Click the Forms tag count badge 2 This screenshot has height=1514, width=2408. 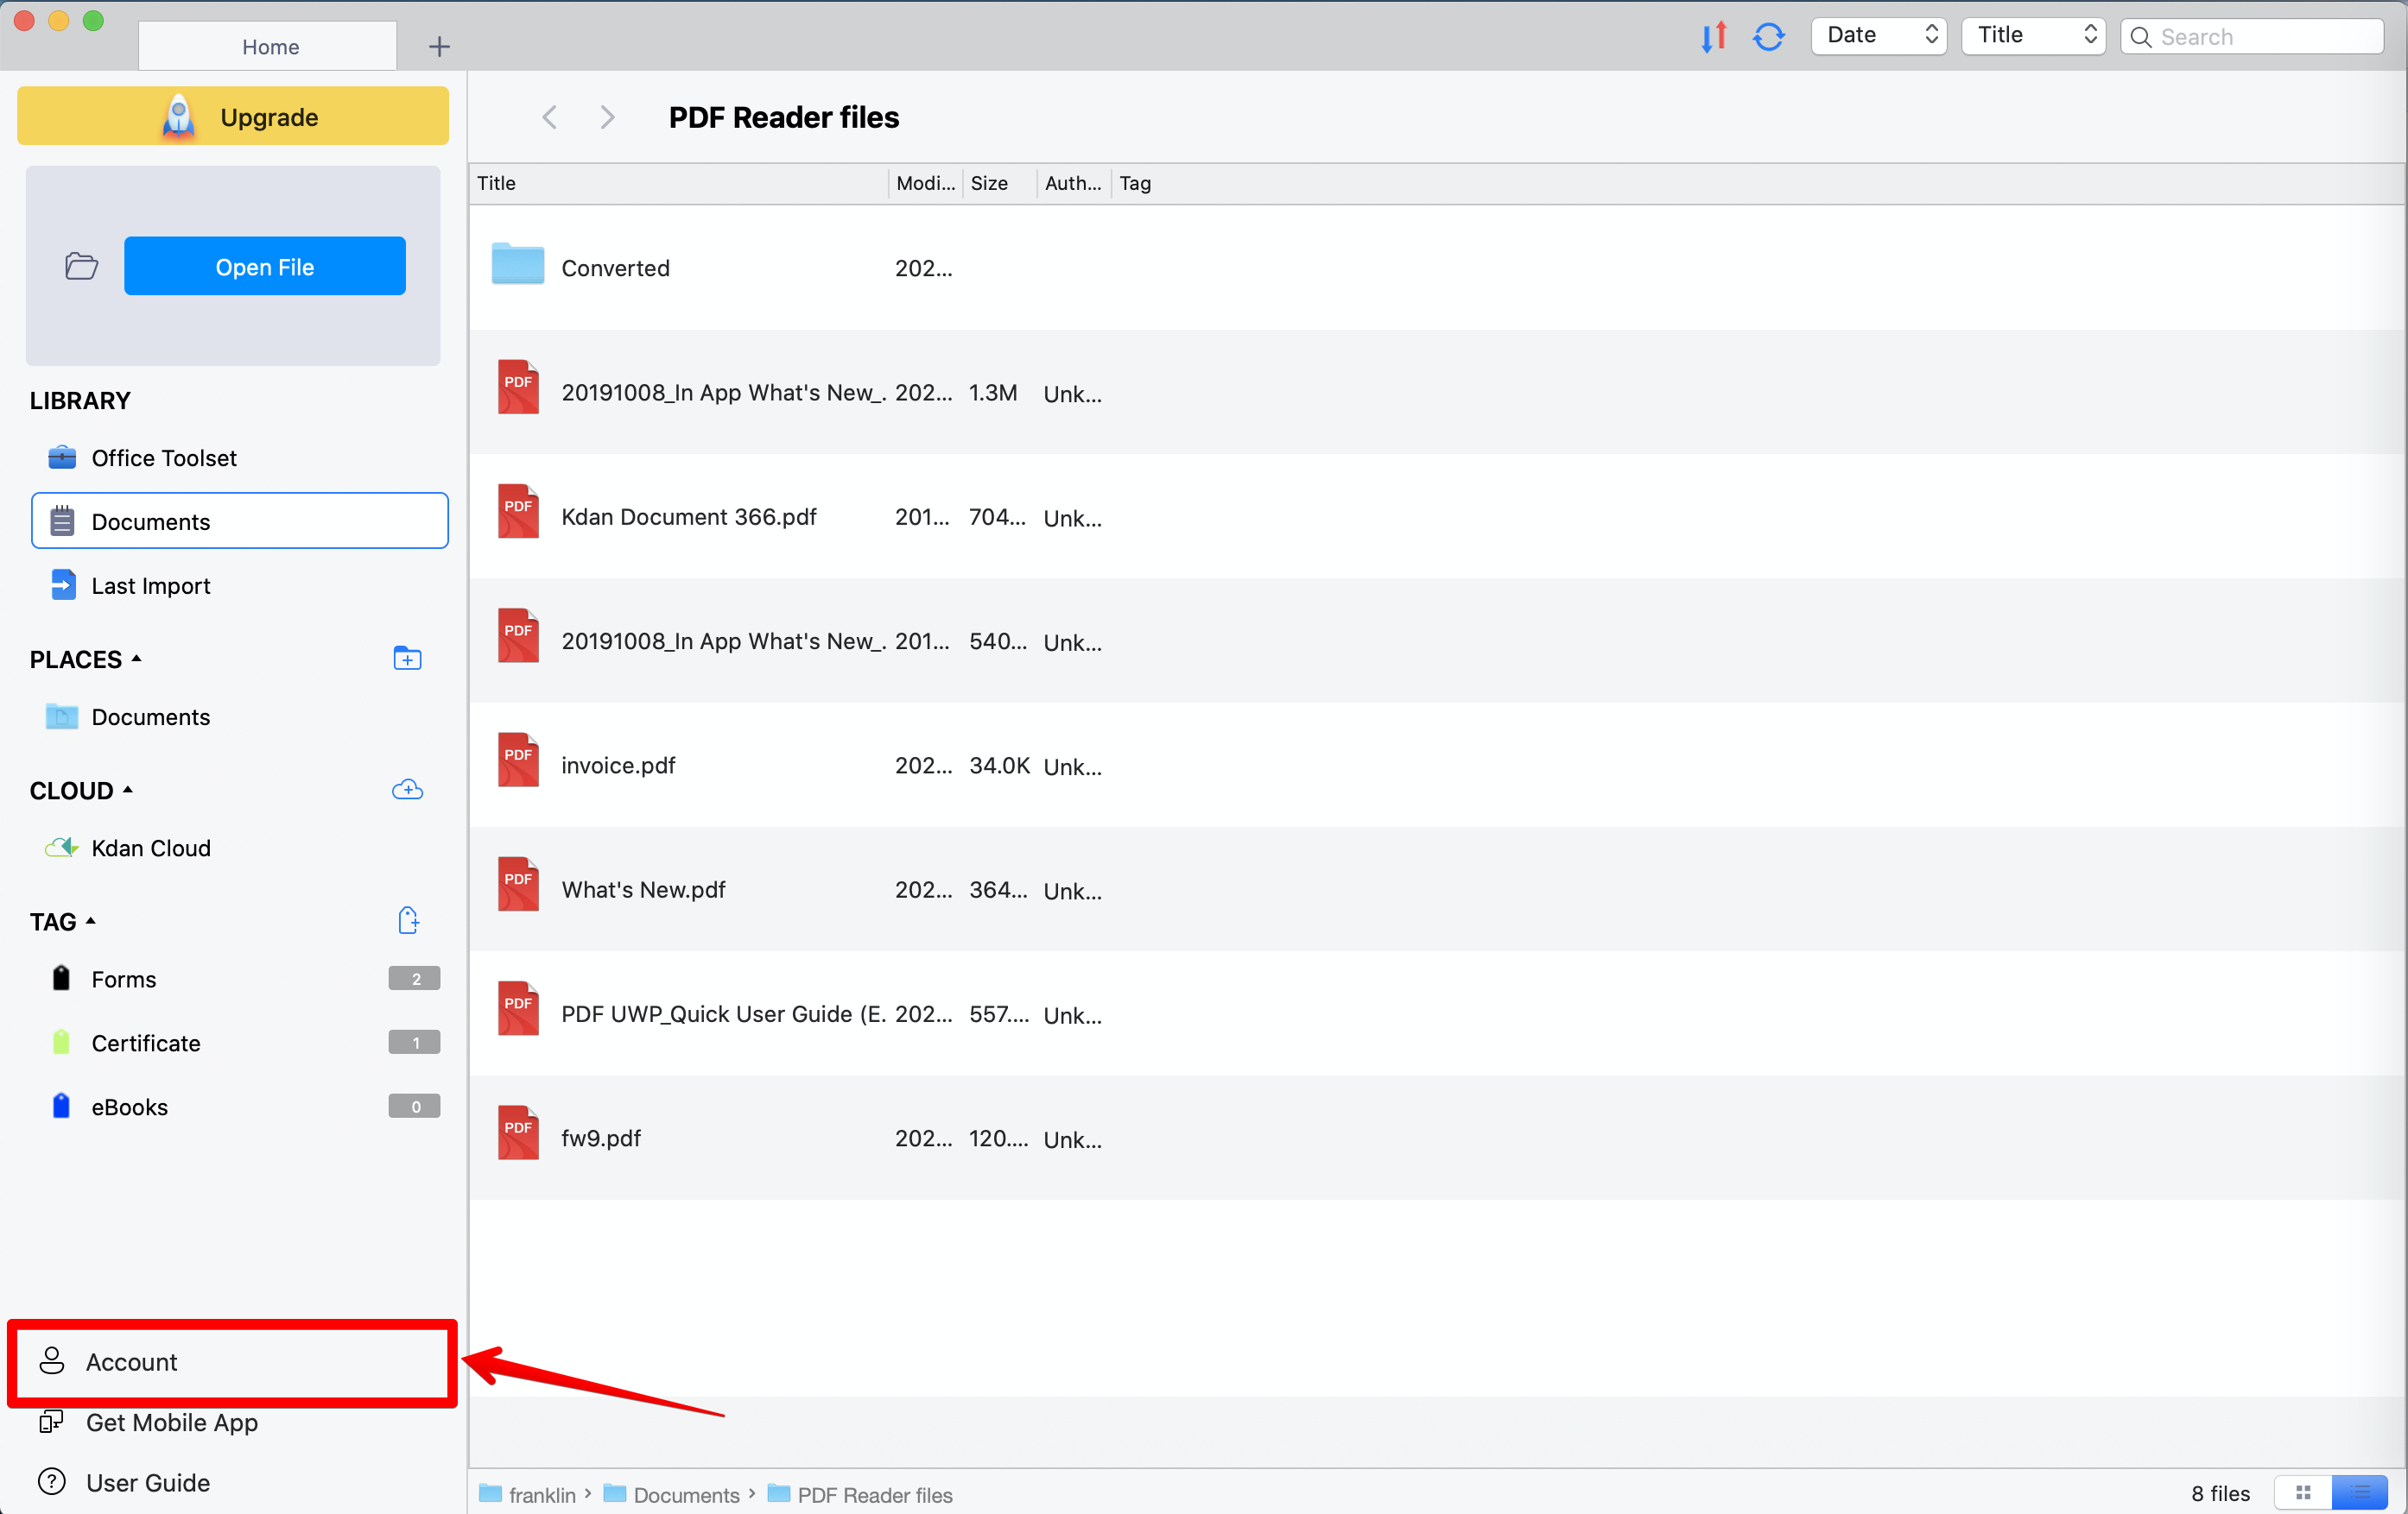click(414, 978)
